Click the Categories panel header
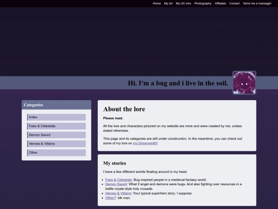 [x=57, y=105]
